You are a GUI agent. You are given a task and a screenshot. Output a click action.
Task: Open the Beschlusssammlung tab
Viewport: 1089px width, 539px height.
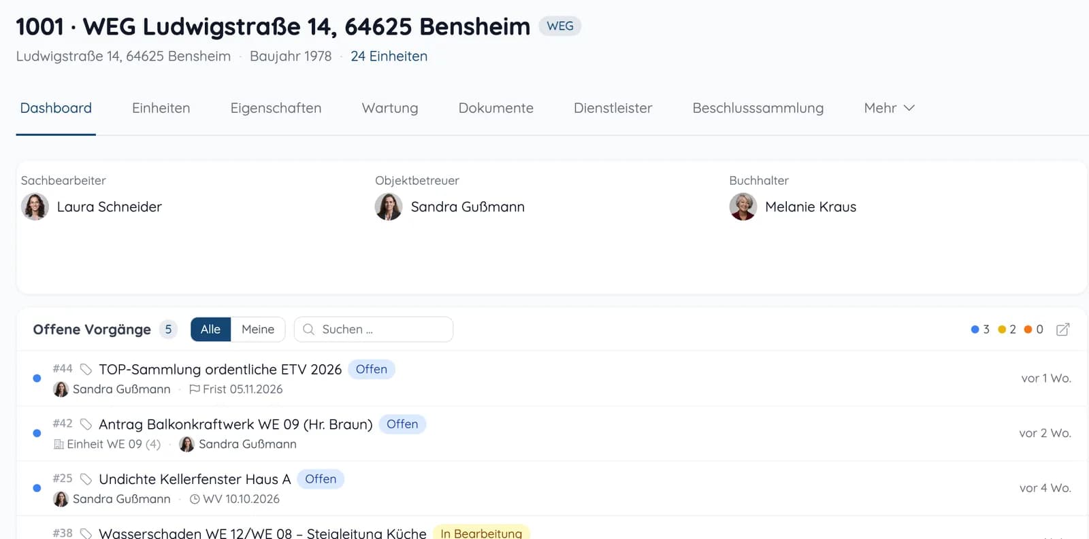pyautogui.click(x=758, y=108)
